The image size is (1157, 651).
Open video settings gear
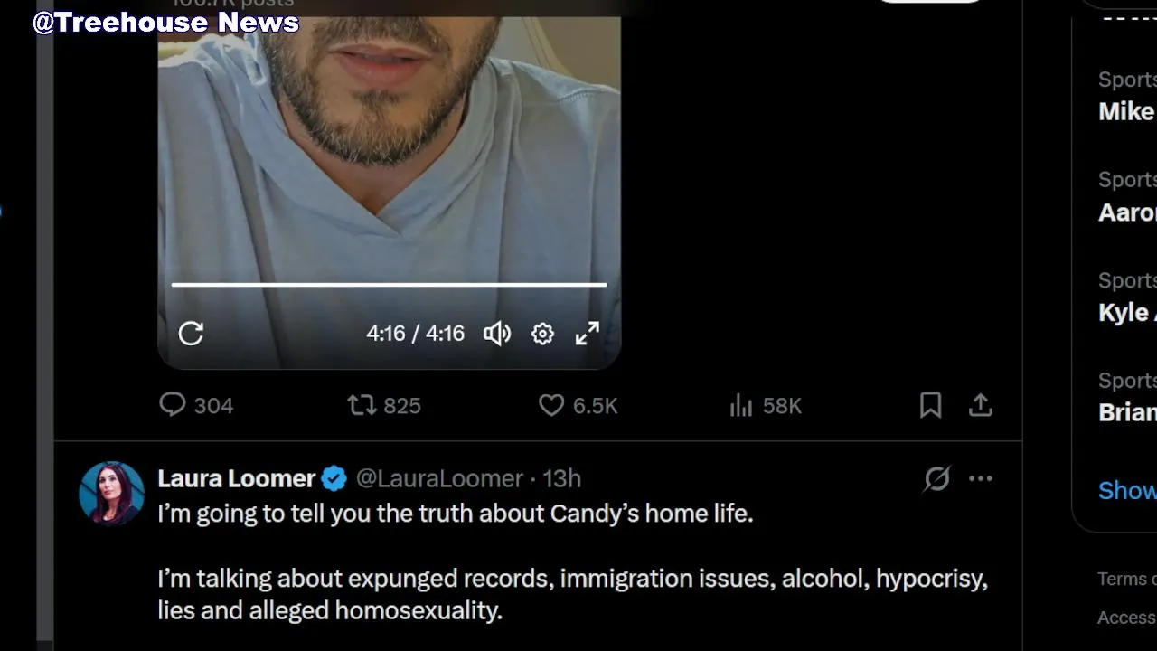point(542,334)
